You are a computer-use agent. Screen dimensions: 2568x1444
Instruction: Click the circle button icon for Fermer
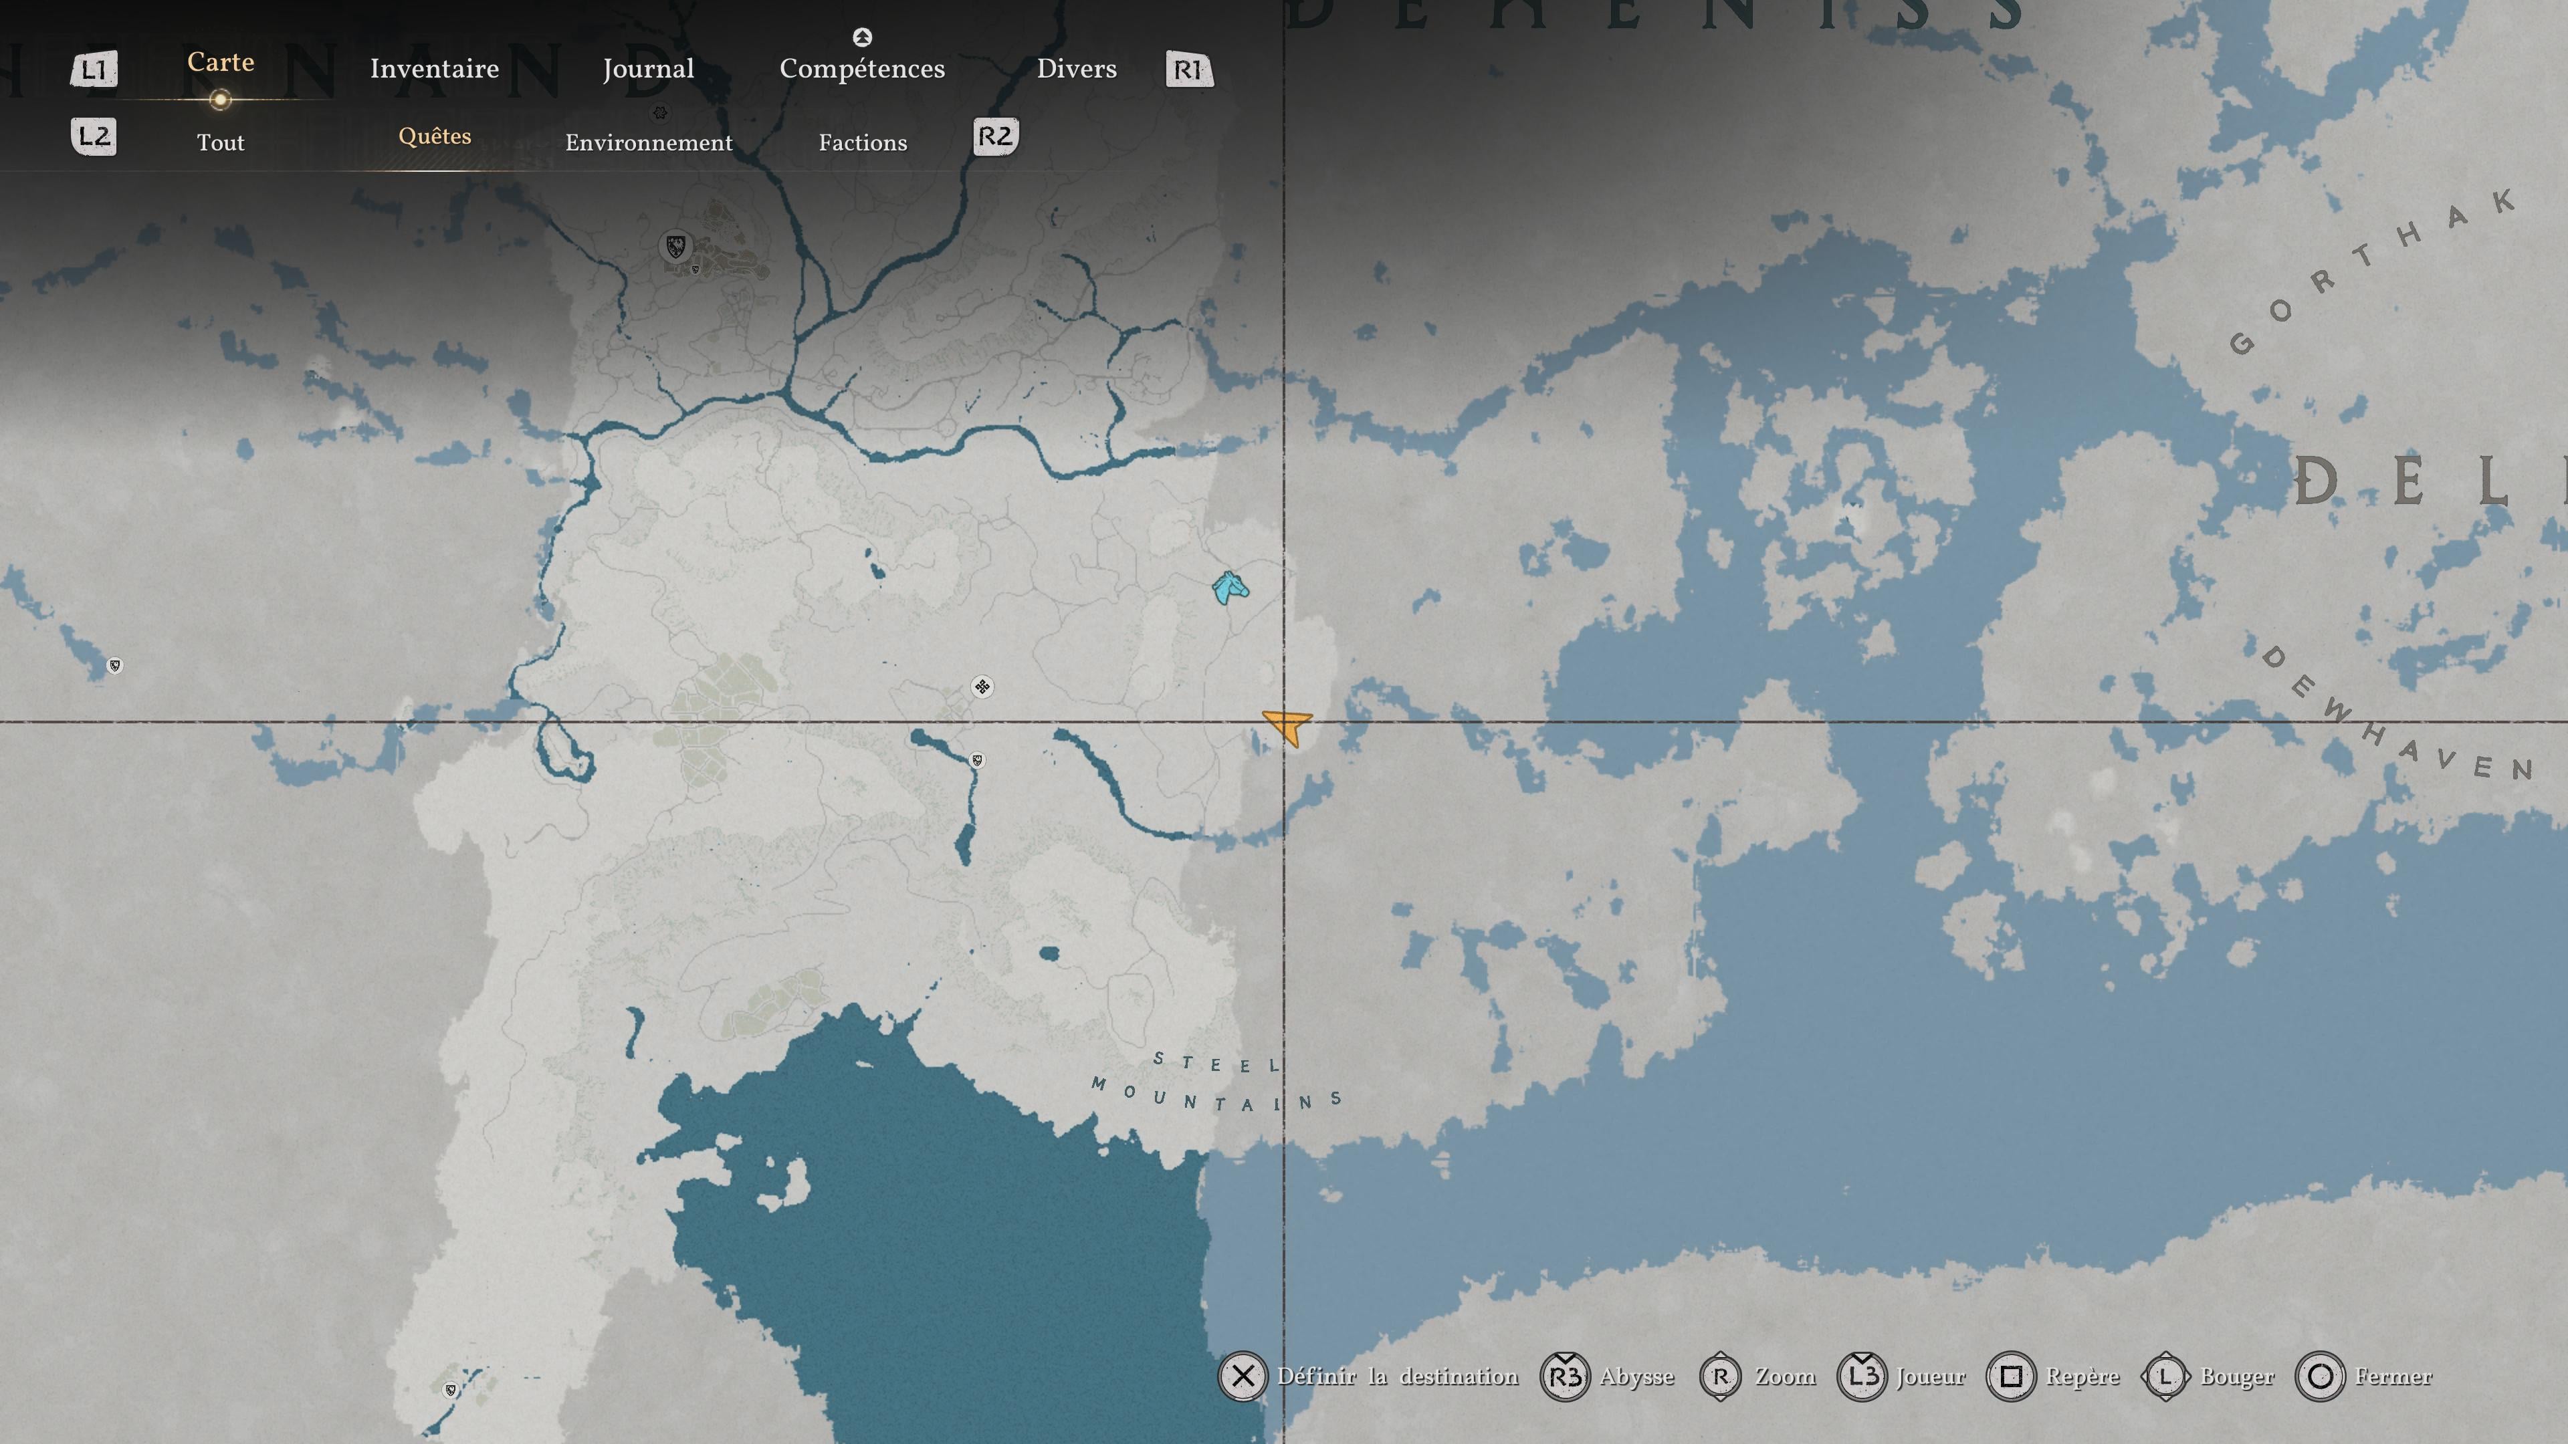click(x=2320, y=1377)
